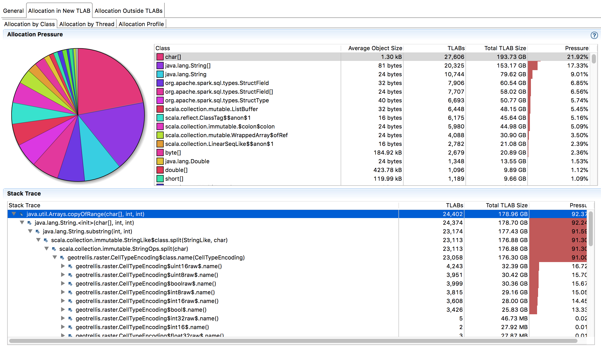The image size is (601, 346).
Task: Expand the uint8raw$.name() stack frame
Action: [63, 275]
